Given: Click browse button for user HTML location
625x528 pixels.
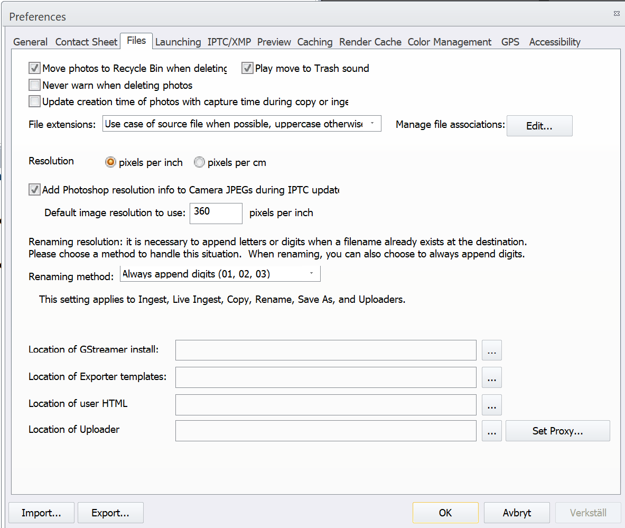Looking at the screenshot, I should tap(491, 405).
